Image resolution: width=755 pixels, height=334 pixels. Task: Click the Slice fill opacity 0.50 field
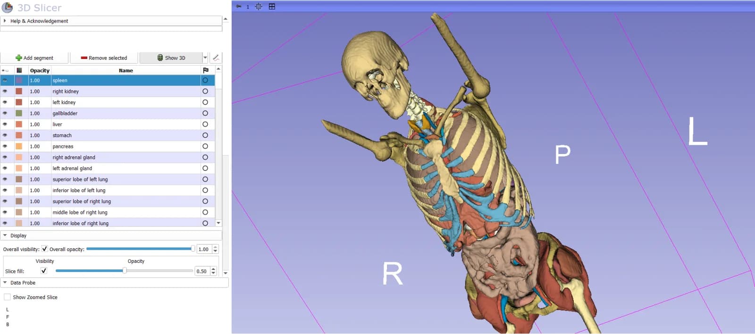pyautogui.click(x=202, y=271)
